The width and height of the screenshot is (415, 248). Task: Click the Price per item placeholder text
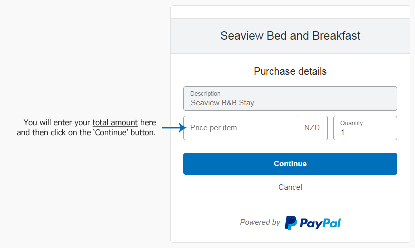click(214, 128)
